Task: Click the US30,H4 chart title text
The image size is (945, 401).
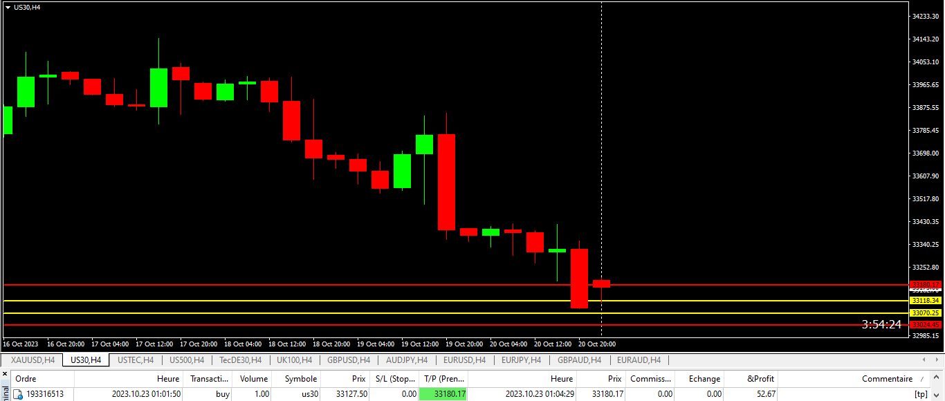Action: (x=27, y=7)
